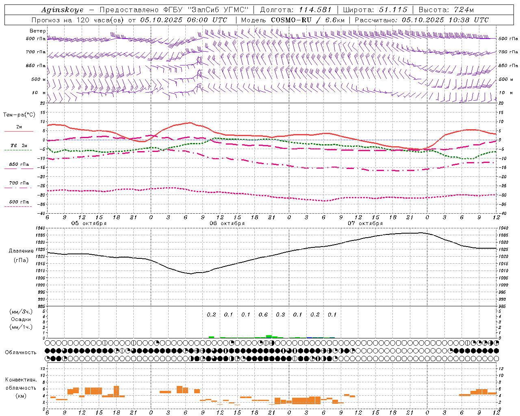The width and height of the screenshot is (520, 416).
Task: Click the (мм/1ч.) precipitation unit label
Action: [x=21, y=327]
